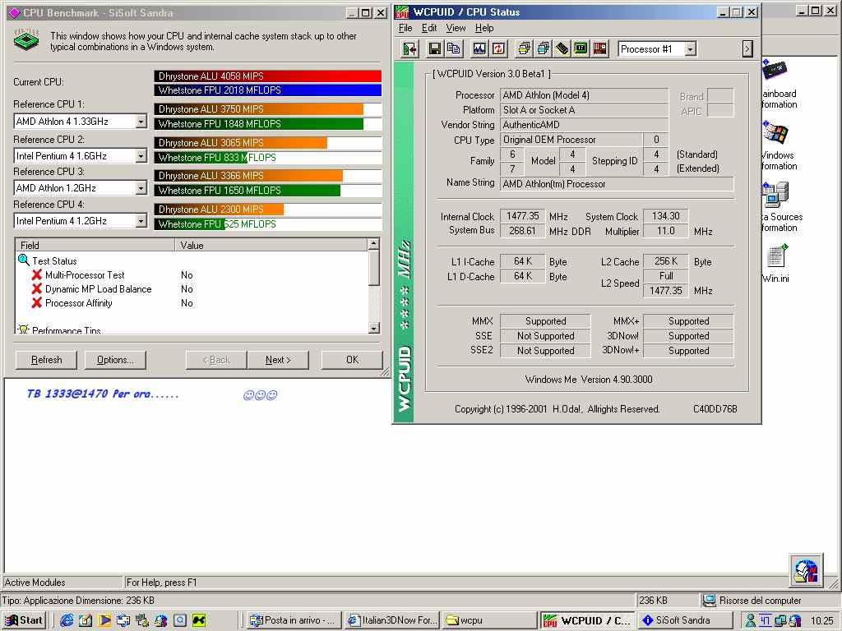
Task: Click the floppy disk save icon
Action: pyautogui.click(x=434, y=48)
